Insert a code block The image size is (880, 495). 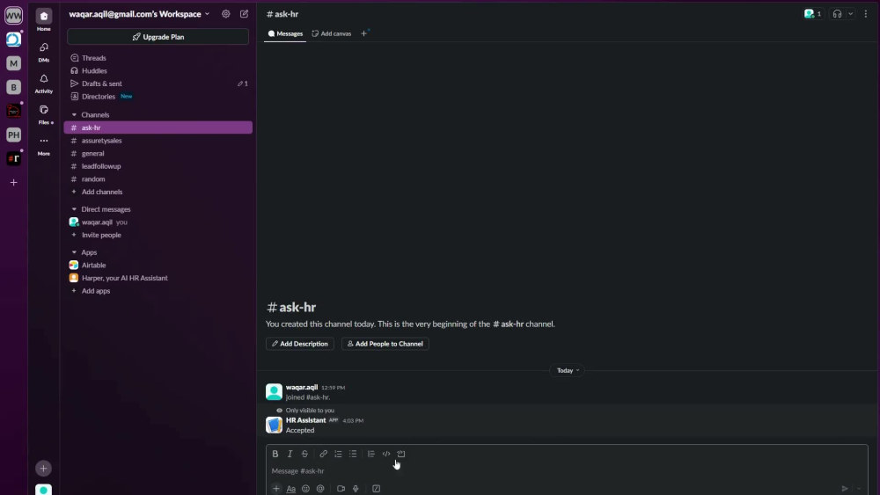(400, 454)
